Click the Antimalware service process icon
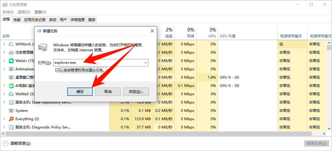Screen dimensions: 332x151 [11, 69]
